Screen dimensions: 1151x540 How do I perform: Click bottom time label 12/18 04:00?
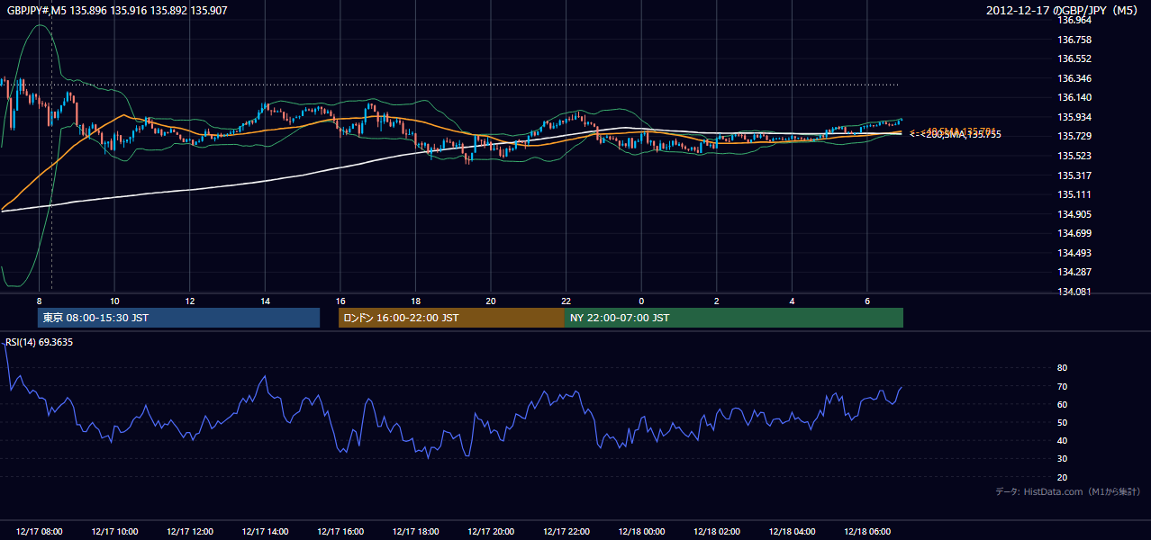point(792,532)
